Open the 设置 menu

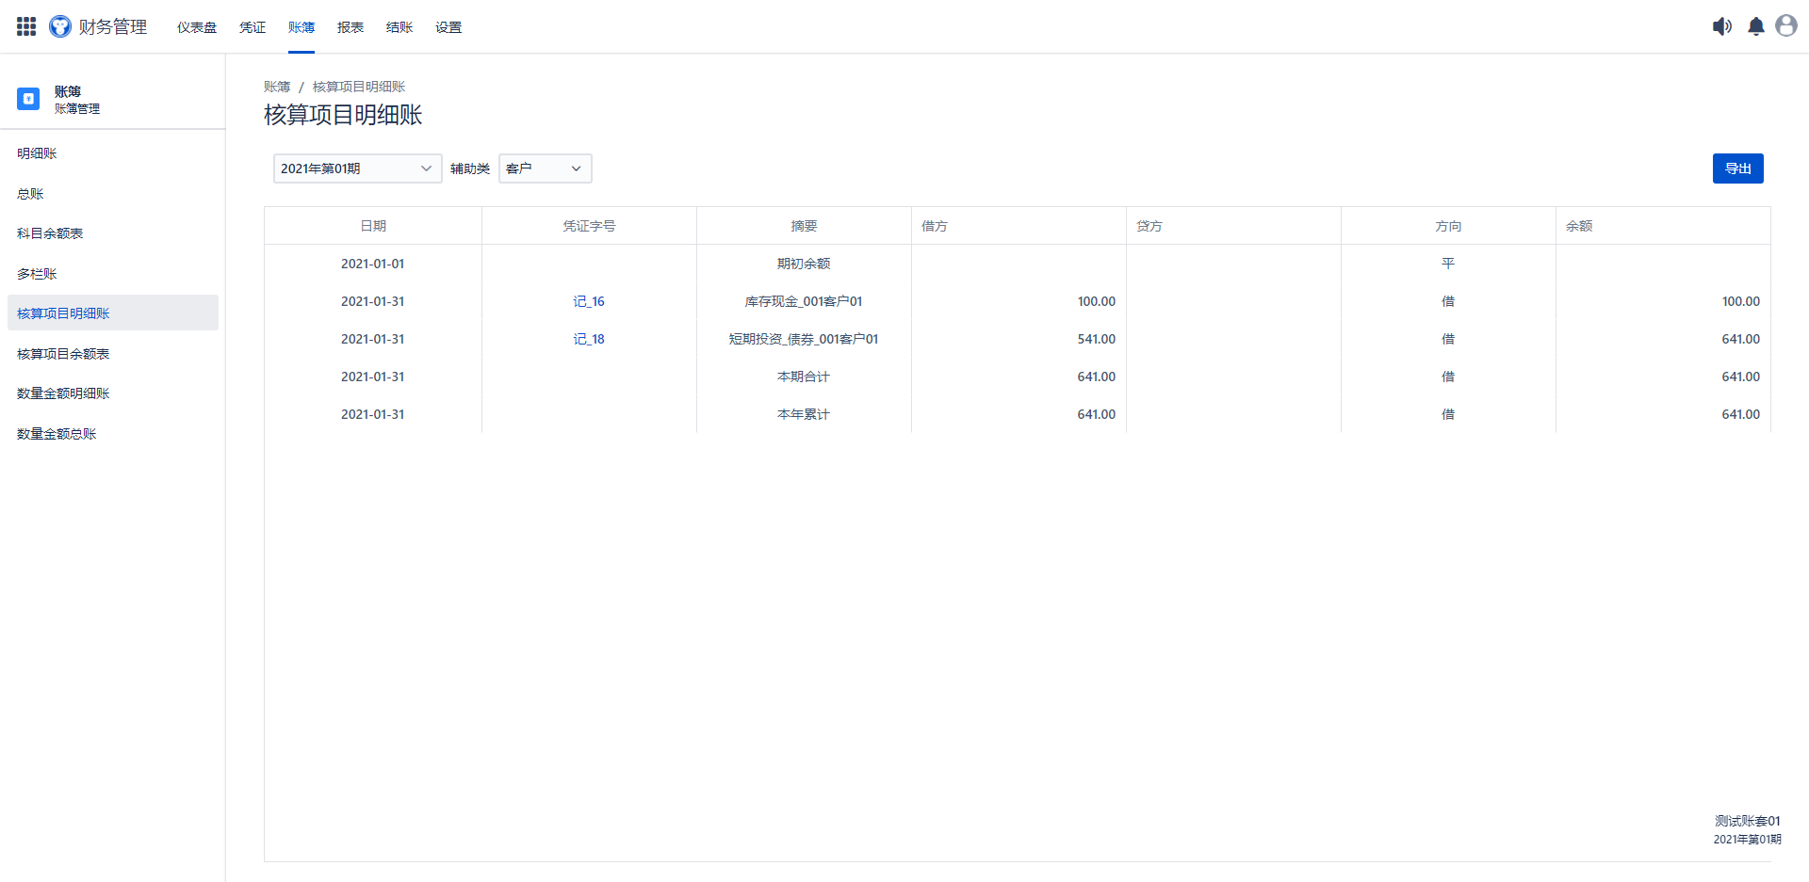[448, 27]
